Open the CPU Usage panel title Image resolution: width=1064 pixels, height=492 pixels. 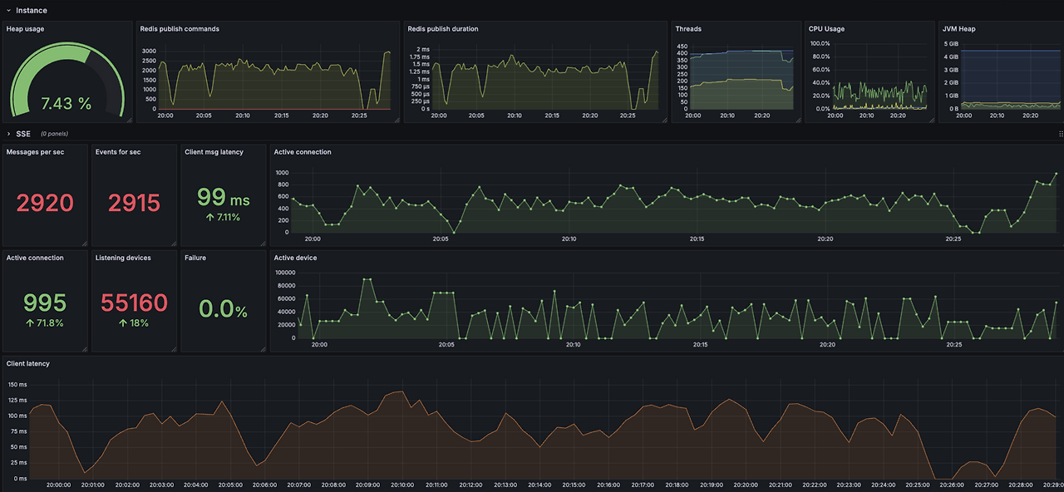click(826, 29)
